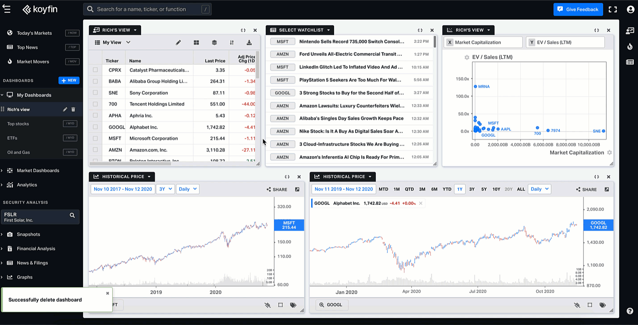
Task: Open the My View dropdown
Action: pos(113,43)
